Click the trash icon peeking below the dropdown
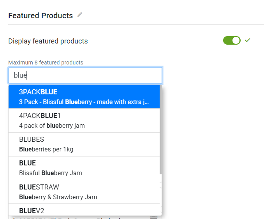The height and width of the screenshot is (219, 264). (153, 217)
